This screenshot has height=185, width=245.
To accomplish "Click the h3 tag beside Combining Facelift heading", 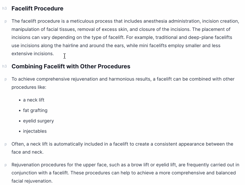I will (x=5, y=66).
